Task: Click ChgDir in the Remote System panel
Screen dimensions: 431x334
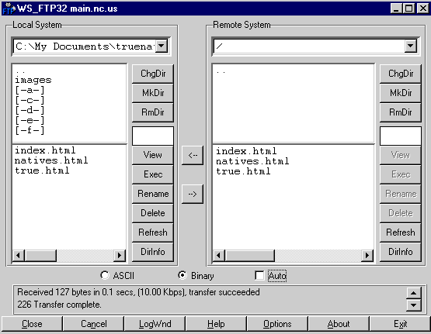Action: [401, 74]
